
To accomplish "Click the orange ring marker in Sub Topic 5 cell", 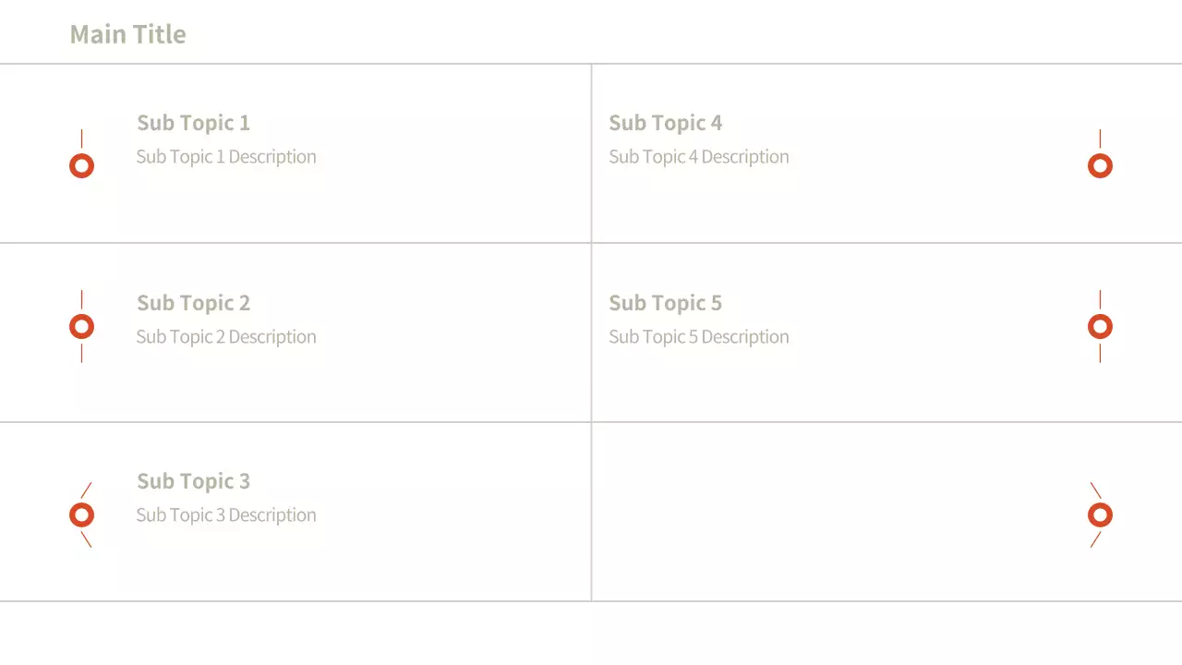I will pos(1100,327).
